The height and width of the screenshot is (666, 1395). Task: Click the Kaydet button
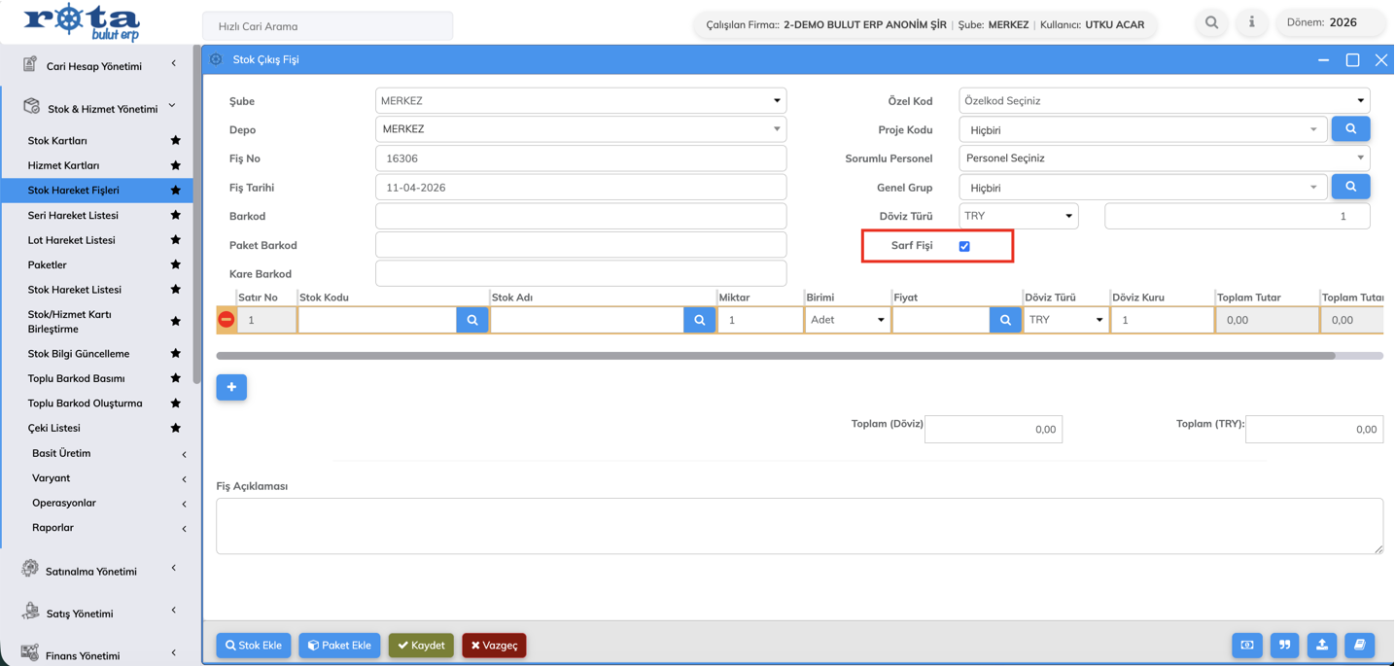pyautogui.click(x=421, y=646)
